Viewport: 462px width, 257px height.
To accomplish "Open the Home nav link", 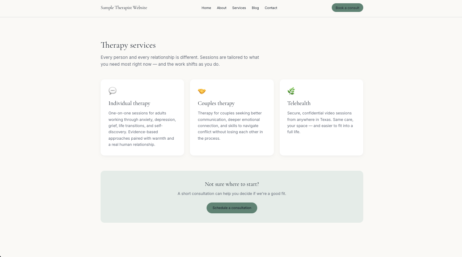I will pos(206,8).
